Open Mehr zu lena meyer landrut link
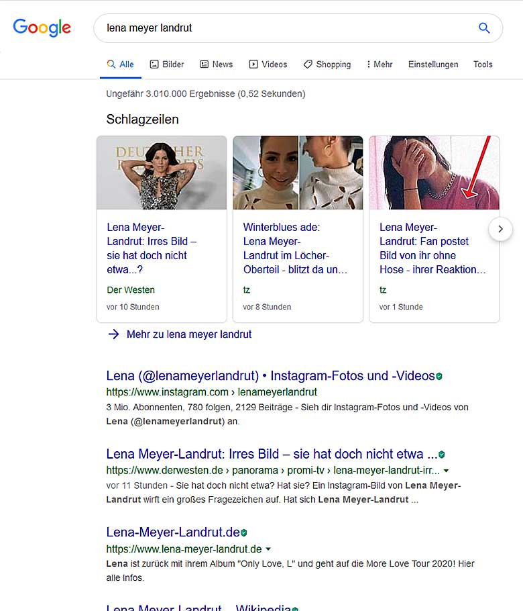 click(189, 334)
